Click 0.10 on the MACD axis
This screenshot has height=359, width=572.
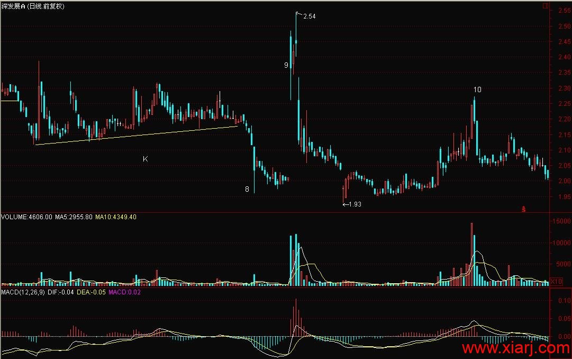(565, 301)
